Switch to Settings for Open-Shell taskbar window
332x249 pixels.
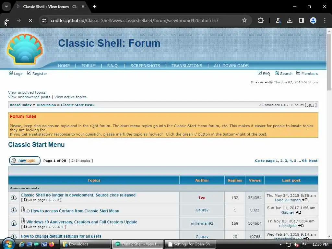(x=190, y=244)
